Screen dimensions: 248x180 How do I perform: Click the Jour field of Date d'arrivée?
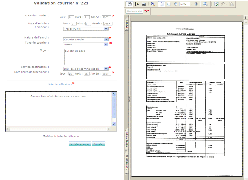click(x=73, y=24)
